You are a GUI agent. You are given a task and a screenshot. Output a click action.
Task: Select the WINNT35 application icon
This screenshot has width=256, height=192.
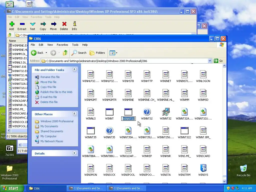[90, 130]
